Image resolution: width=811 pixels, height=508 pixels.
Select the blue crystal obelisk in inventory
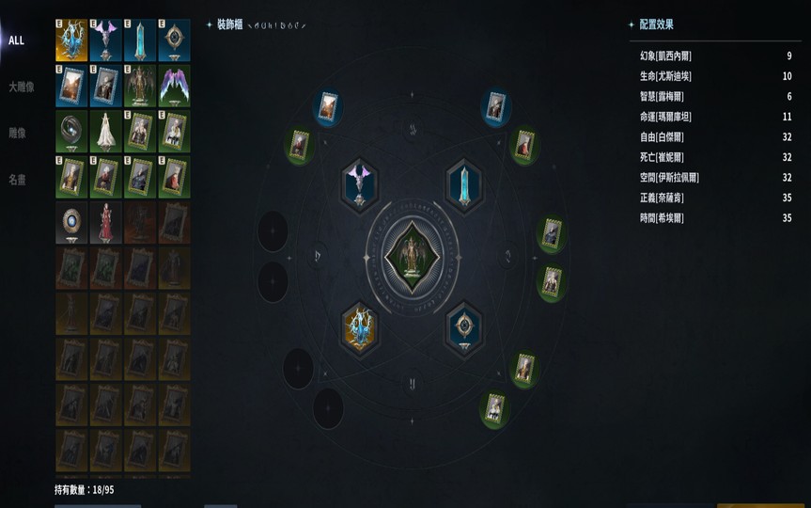pyautogui.click(x=140, y=40)
